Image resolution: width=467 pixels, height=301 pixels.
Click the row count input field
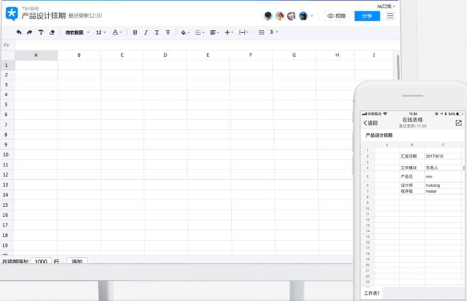[x=41, y=262]
